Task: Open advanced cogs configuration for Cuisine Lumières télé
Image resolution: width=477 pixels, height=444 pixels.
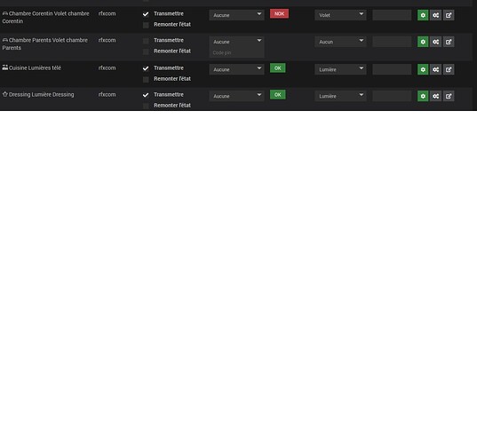Action: 435,69
